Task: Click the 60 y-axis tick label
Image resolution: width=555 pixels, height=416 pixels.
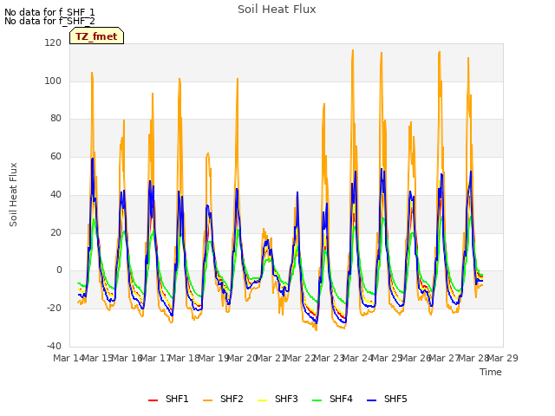Action: (x=55, y=156)
